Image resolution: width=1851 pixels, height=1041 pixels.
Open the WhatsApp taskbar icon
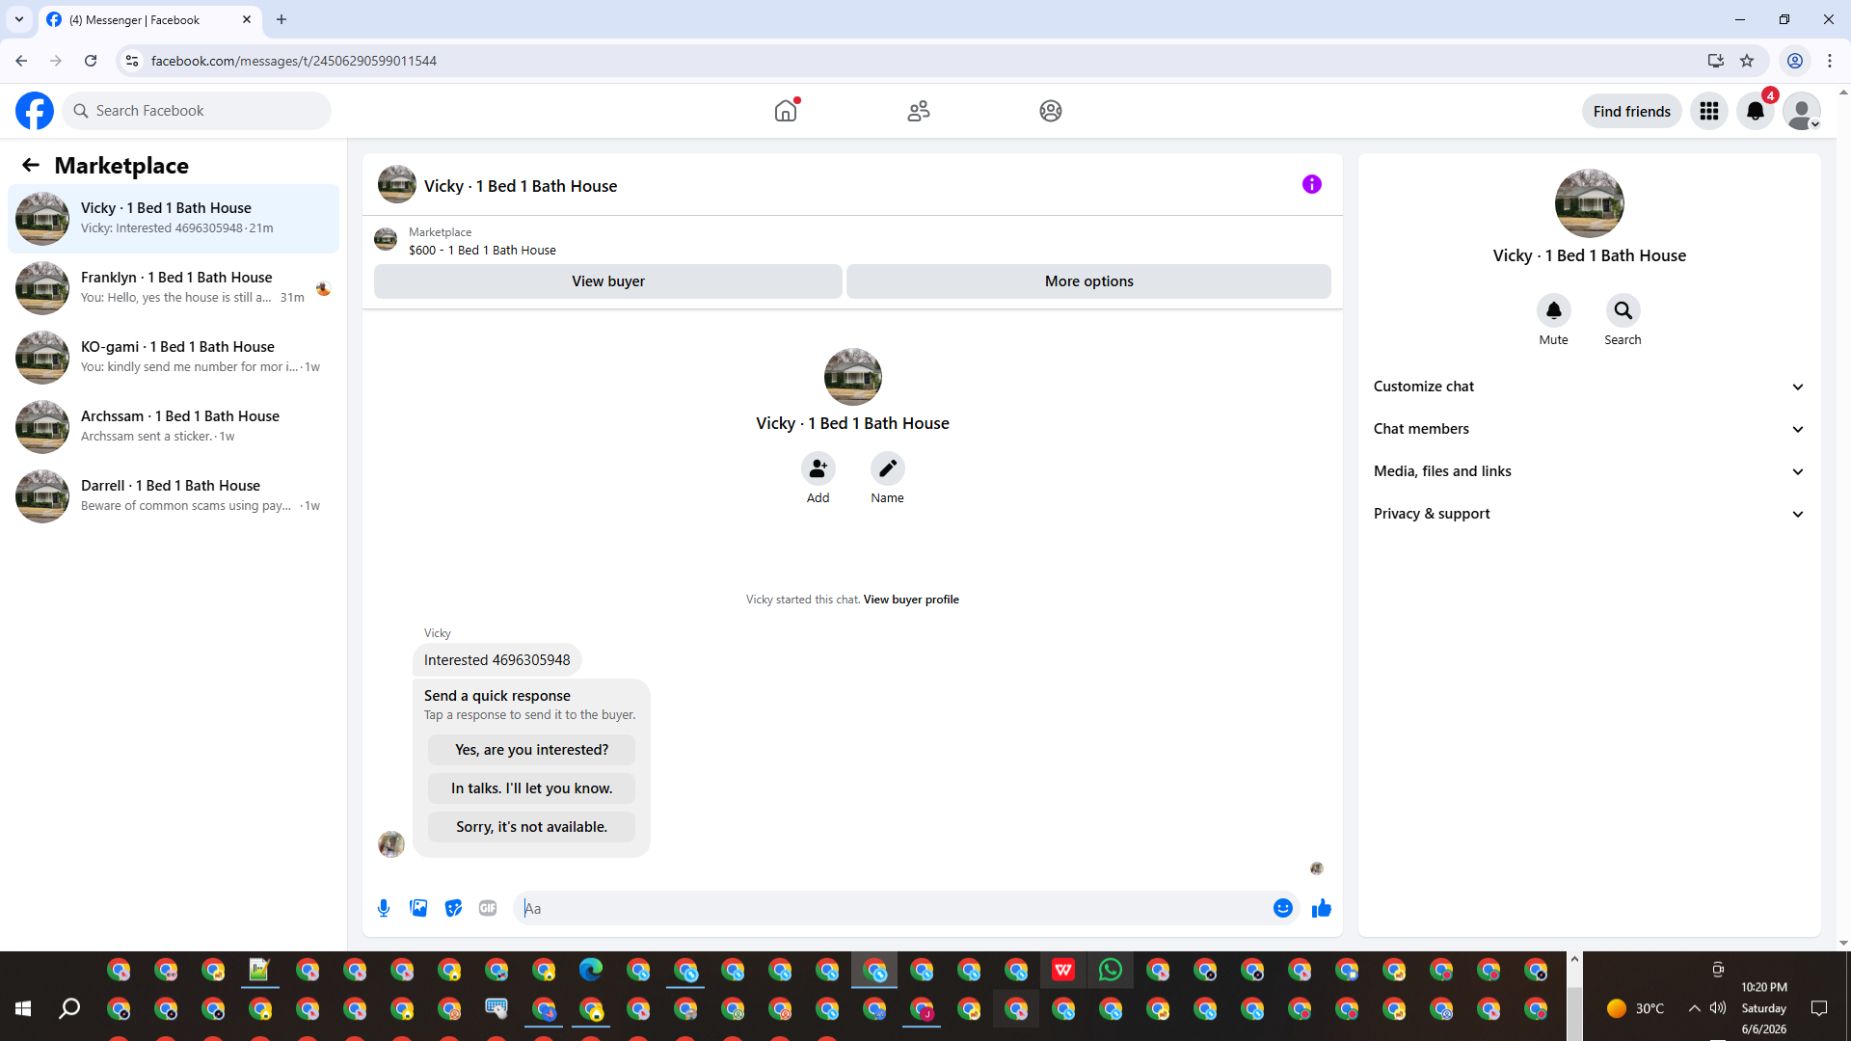[x=1111, y=970]
